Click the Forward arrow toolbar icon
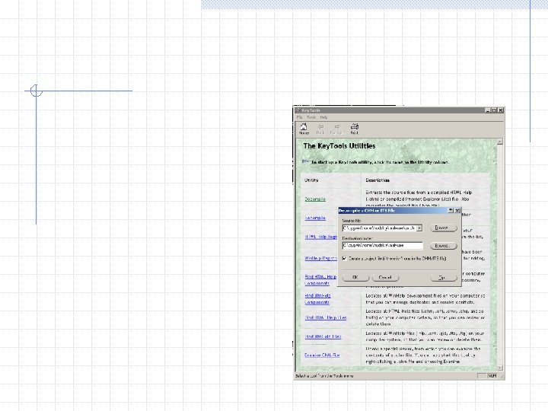548x411 pixels. click(x=337, y=129)
